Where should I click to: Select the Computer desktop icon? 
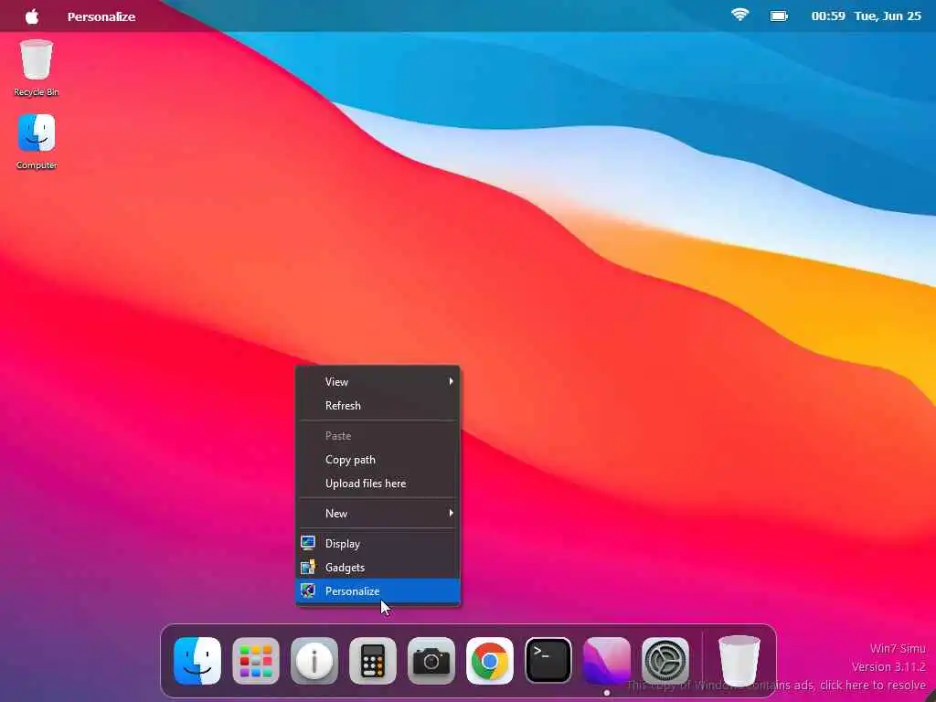tap(37, 142)
